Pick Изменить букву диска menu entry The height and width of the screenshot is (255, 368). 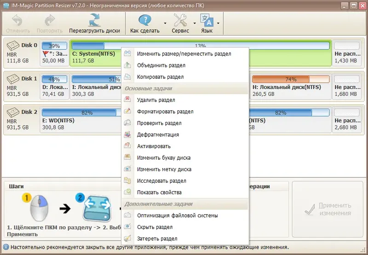tap(185, 158)
